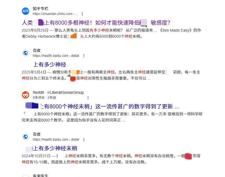
Task: Open Reddit title link 上有8000个神经末梢
Action: [x=102, y=106]
